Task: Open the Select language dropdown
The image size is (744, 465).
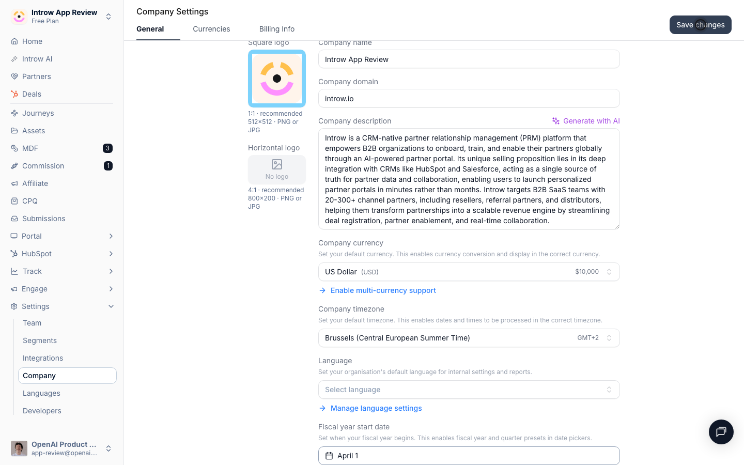Action: click(x=469, y=390)
